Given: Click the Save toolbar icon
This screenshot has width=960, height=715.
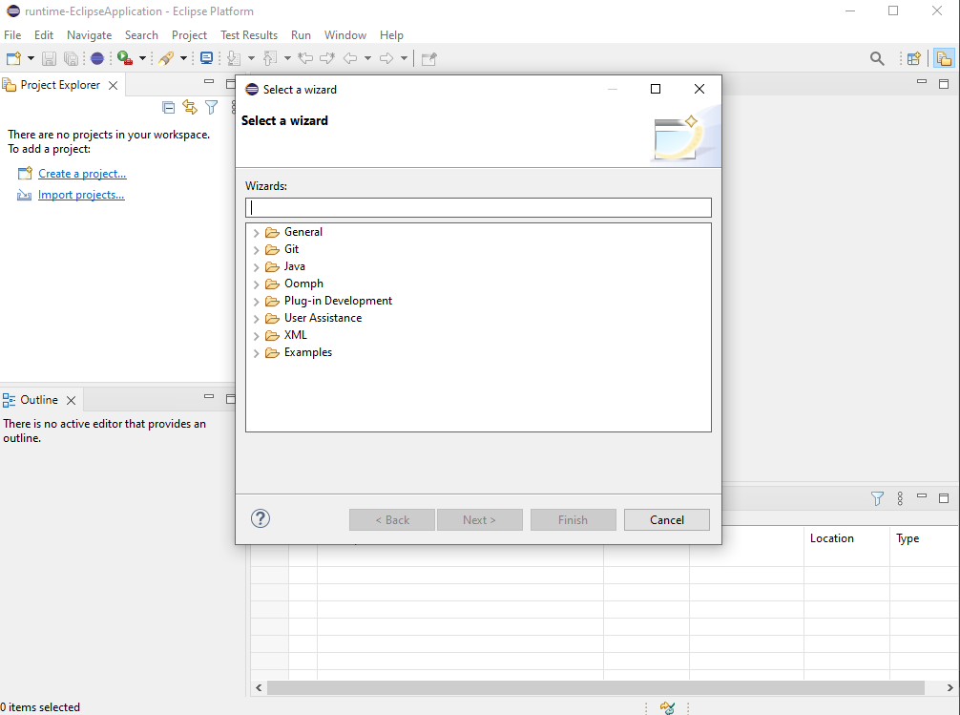Looking at the screenshot, I should coord(49,58).
